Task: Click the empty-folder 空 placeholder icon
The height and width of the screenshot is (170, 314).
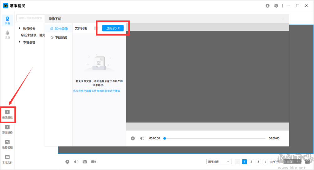Action: [x=99, y=63]
